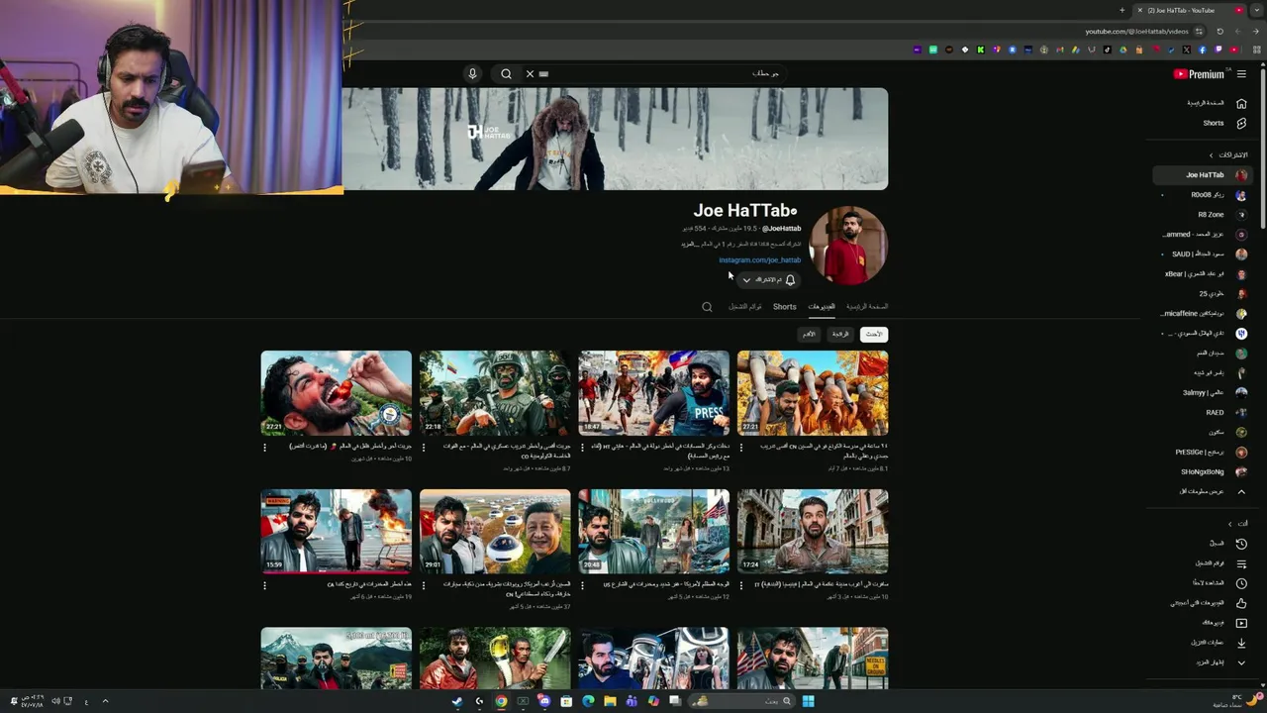
Task: Open the soldiers video thumbnail (22:18)
Action: [495, 393]
